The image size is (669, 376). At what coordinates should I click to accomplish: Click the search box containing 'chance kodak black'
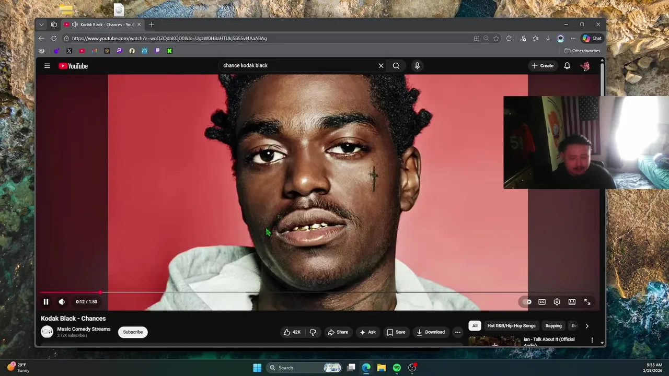click(x=297, y=66)
